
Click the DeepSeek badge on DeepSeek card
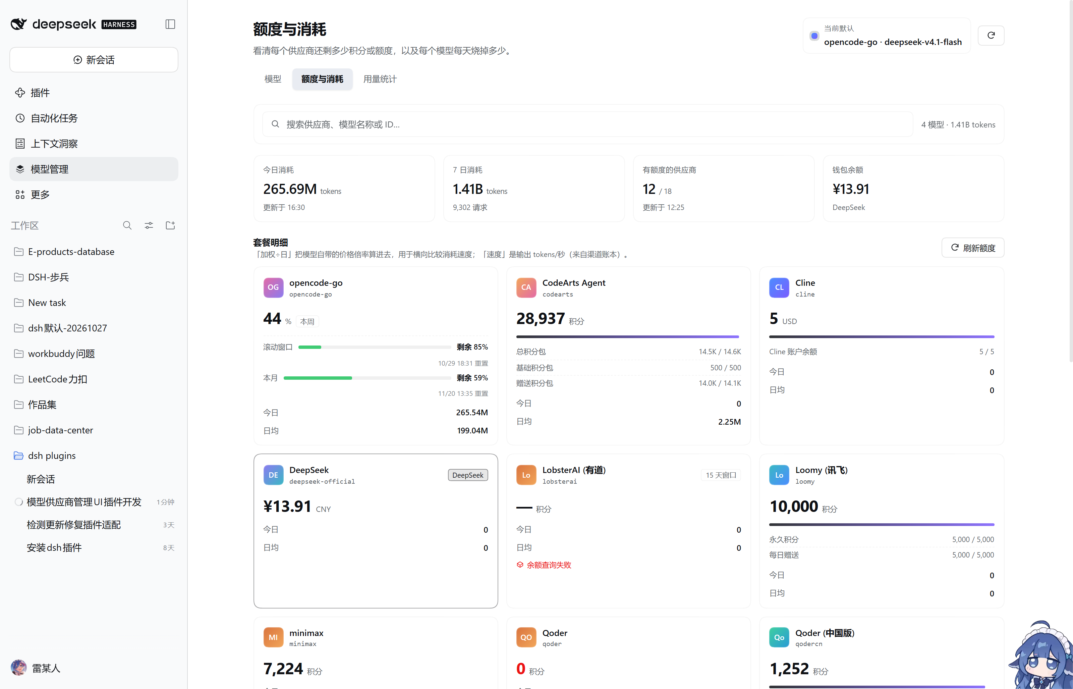click(468, 475)
